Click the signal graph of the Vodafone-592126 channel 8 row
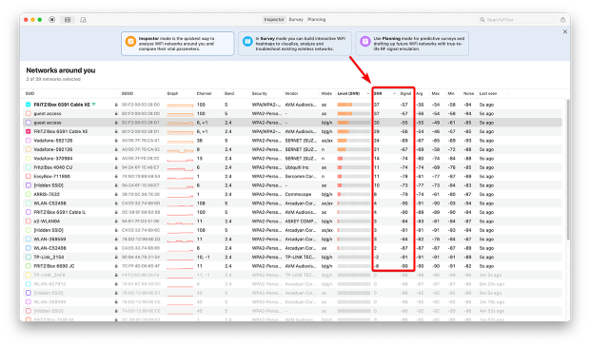The image size is (590, 347). 180,150
